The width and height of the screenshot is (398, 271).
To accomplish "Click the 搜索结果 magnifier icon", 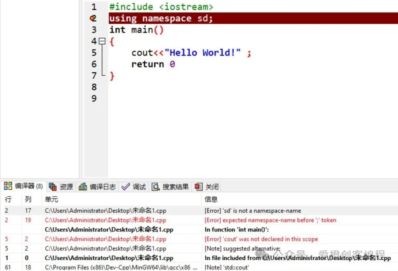I will tap(156, 187).
